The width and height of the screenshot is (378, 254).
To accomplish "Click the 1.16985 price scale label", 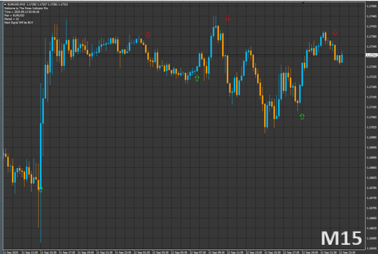I will [x=371, y=137].
